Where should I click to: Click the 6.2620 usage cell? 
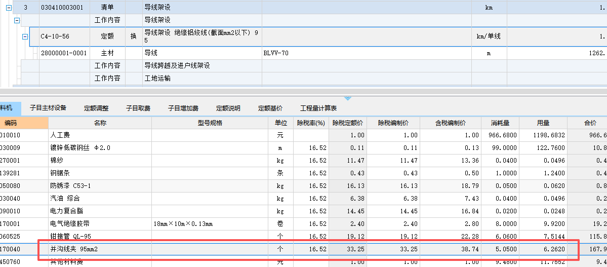coord(543,249)
